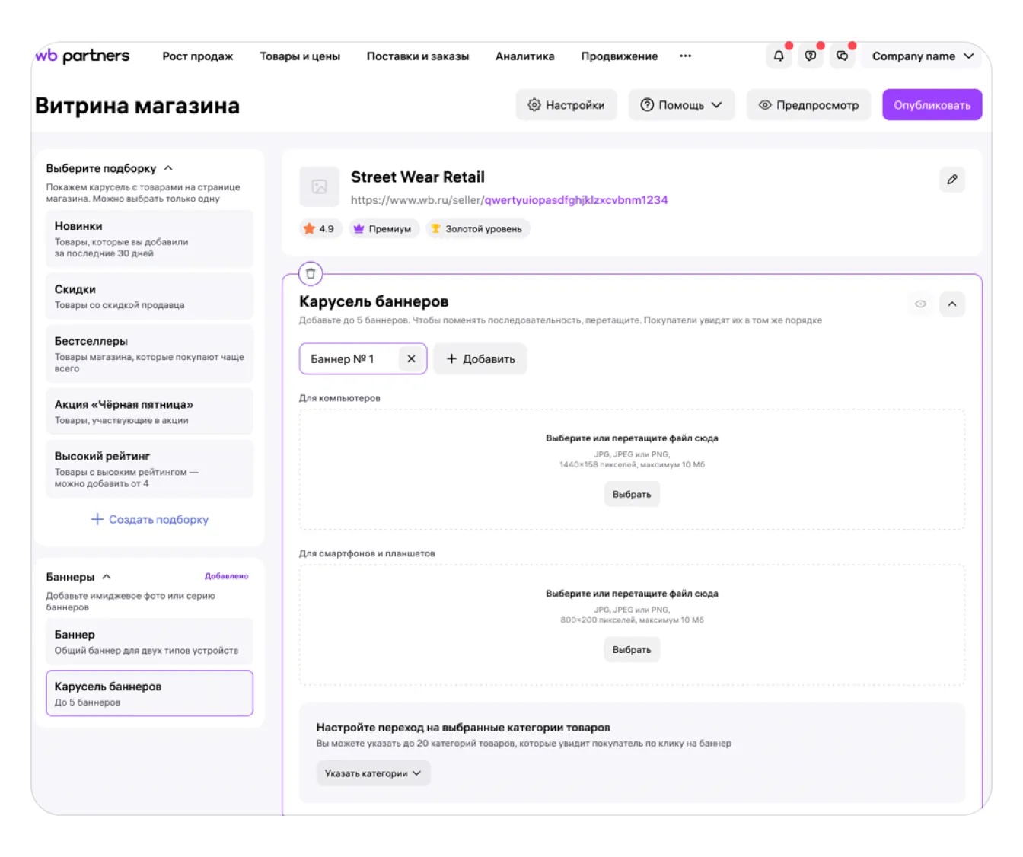Click the Создать подборку link
The height and width of the screenshot is (857, 1023).
tap(150, 519)
